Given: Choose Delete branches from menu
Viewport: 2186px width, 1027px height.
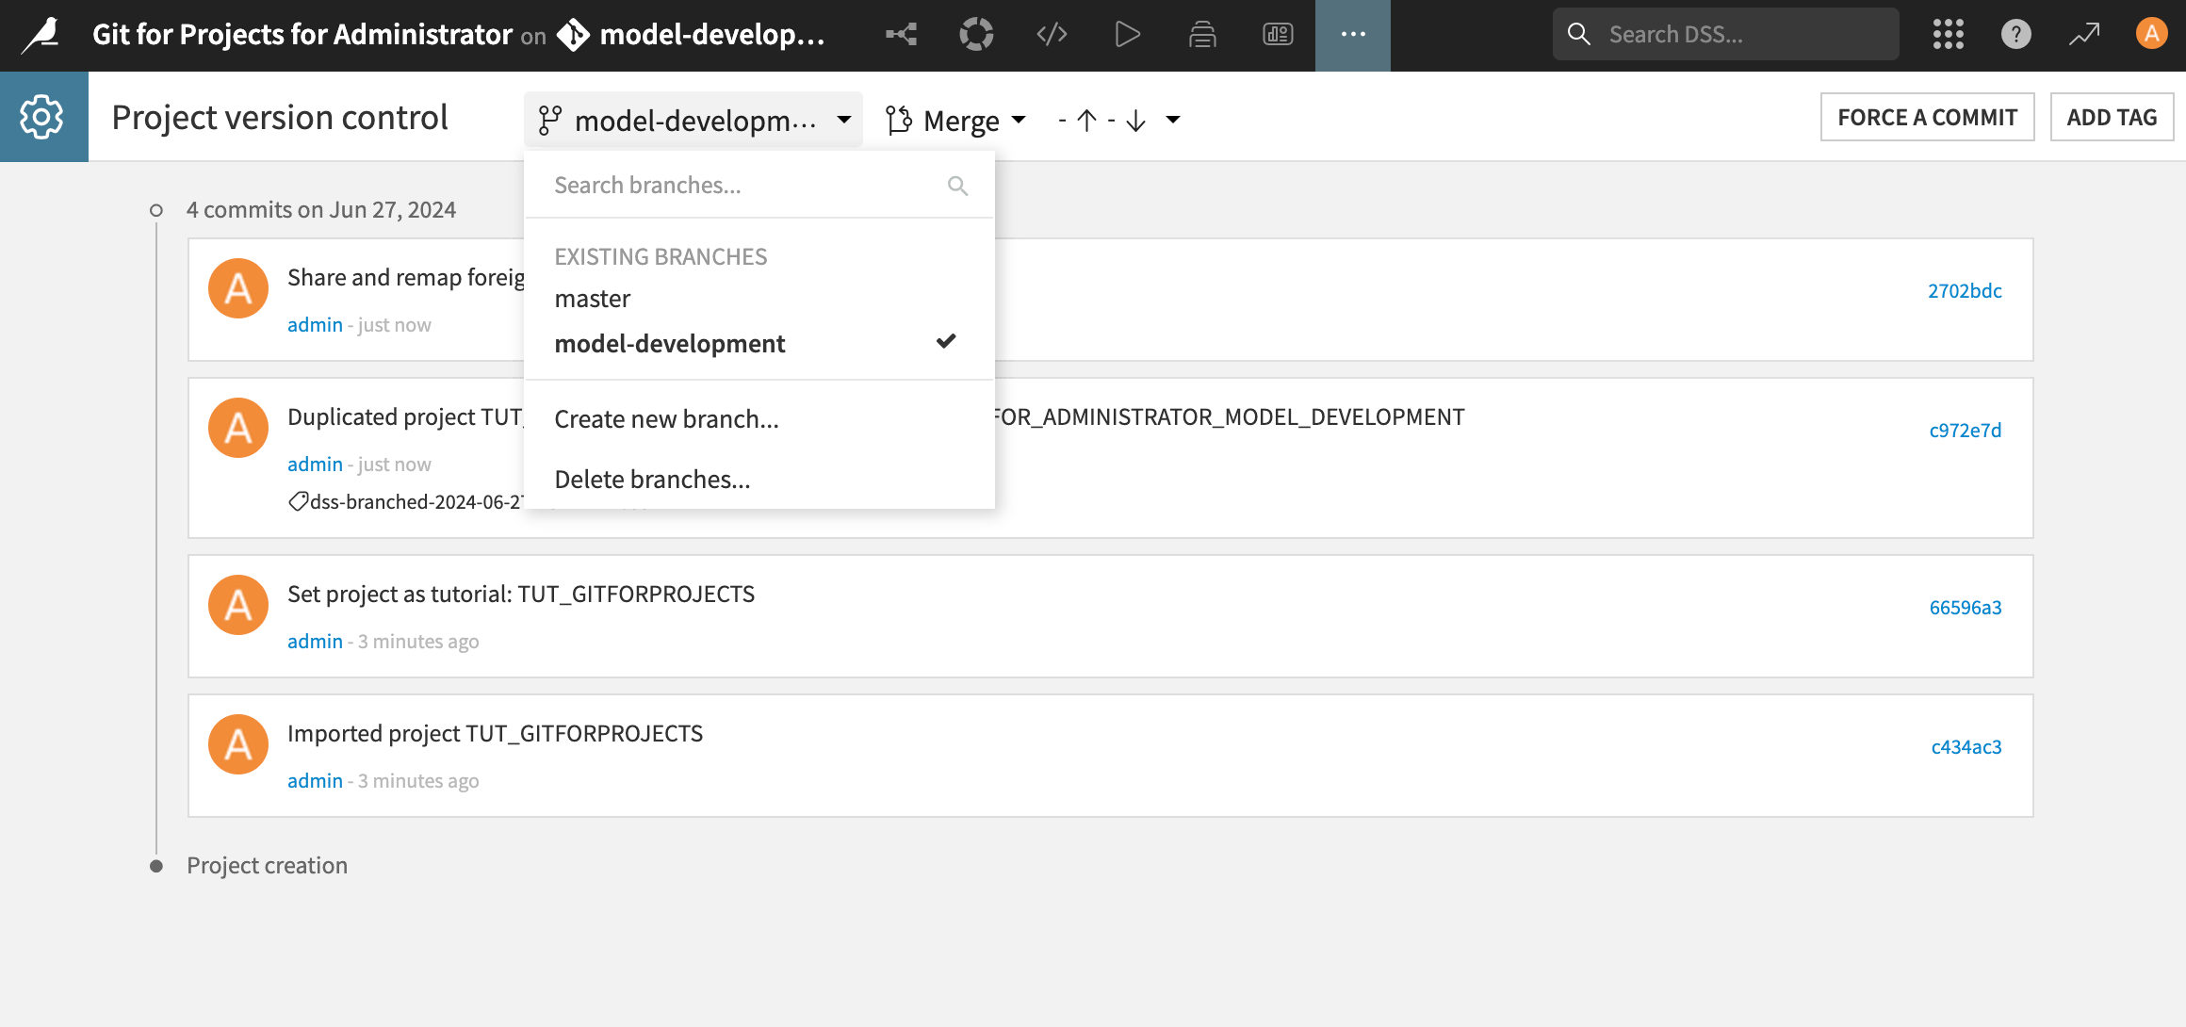Looking at the screenshot, I should pos(652,479).
